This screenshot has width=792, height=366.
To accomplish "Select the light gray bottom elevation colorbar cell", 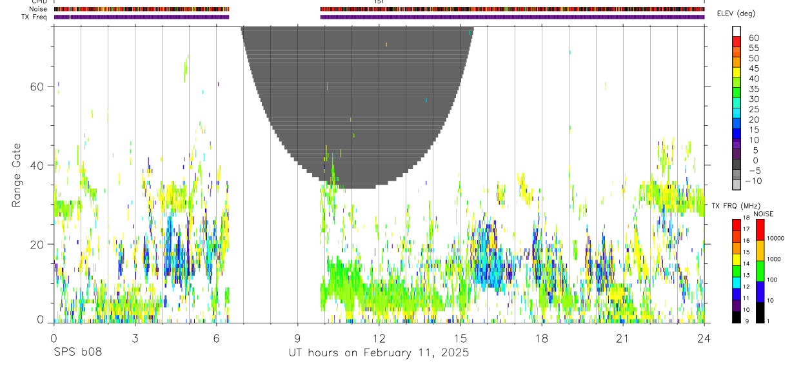I will click(737, 185).
